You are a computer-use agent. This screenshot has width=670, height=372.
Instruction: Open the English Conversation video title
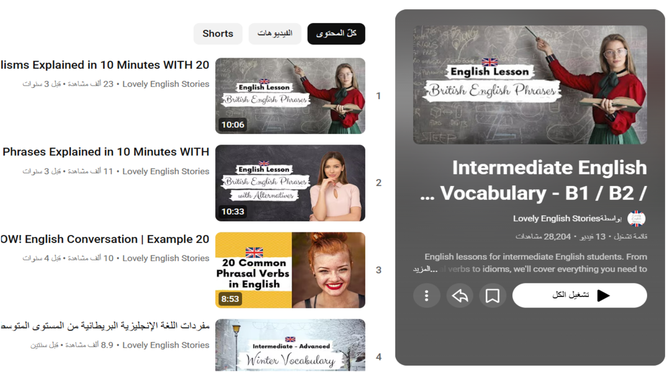pyautogui.click(x=104, y=239)
